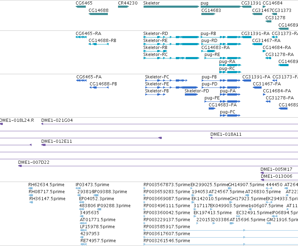
Task: Select the CG14688 gene feature
Action: pos(98,14)
